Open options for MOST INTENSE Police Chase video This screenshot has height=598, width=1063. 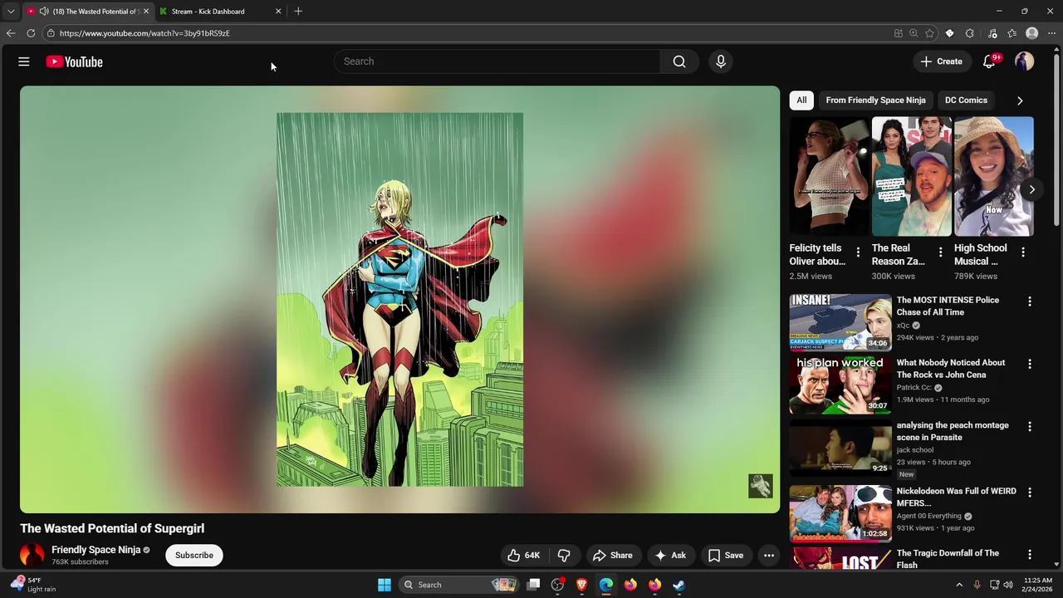1030,302
